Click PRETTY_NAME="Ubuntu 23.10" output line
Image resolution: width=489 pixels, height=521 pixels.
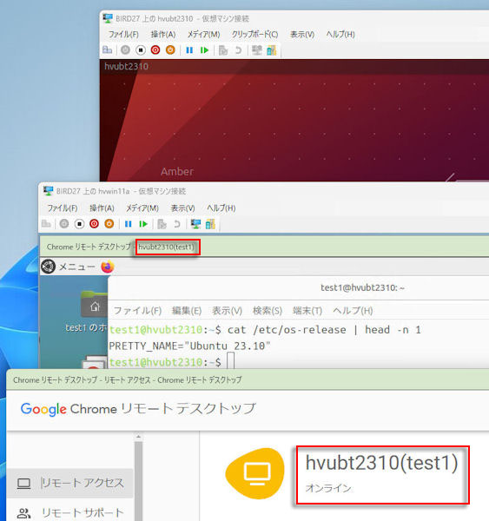click(x=189, y=346)
